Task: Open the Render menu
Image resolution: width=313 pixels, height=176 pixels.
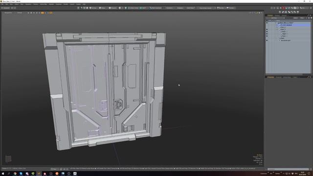Action: 66,4
